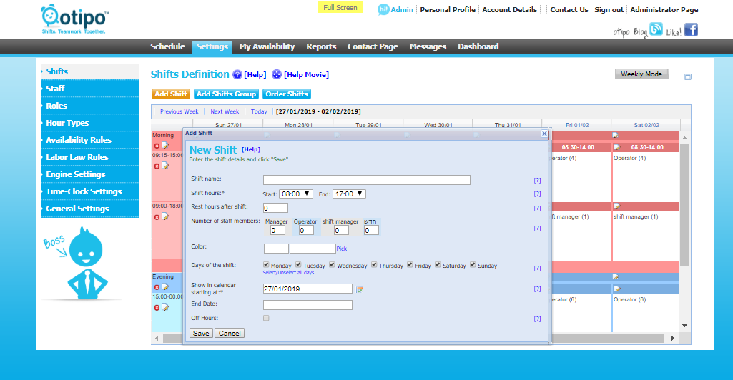
Task: Click the calendar date picker icon
Action: click(x=360, y=289)
